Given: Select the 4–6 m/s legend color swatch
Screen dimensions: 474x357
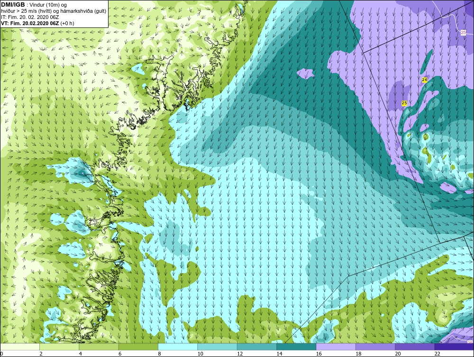Looking at the screenshot, I should [99, 347].
